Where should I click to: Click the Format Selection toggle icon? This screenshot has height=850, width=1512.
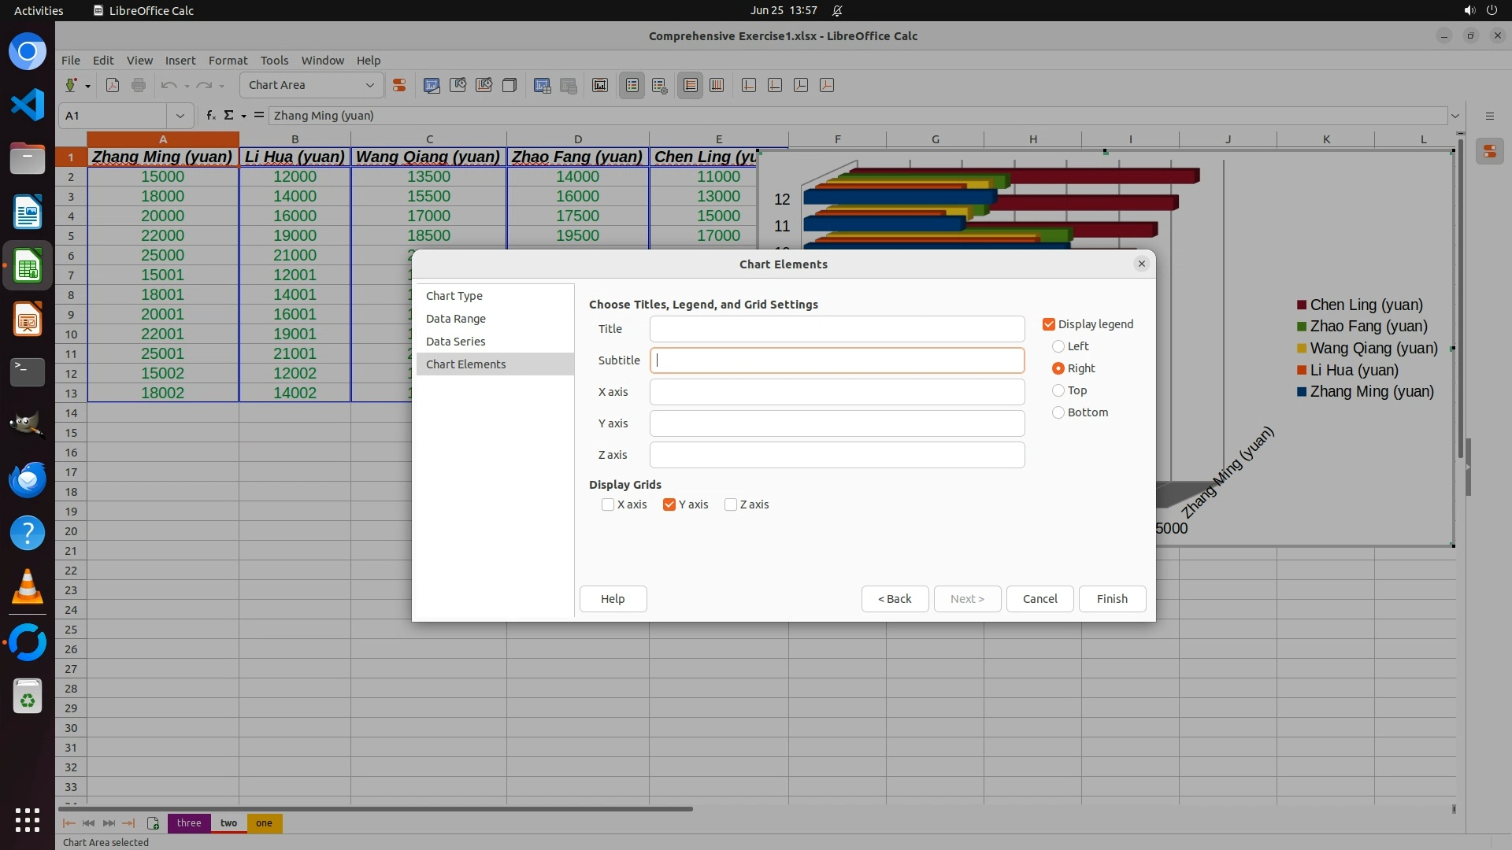(399, 85)
